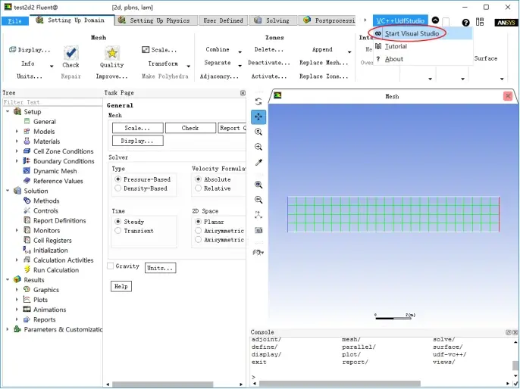Click the Display mesh icon in ribbon

point(13,50)
